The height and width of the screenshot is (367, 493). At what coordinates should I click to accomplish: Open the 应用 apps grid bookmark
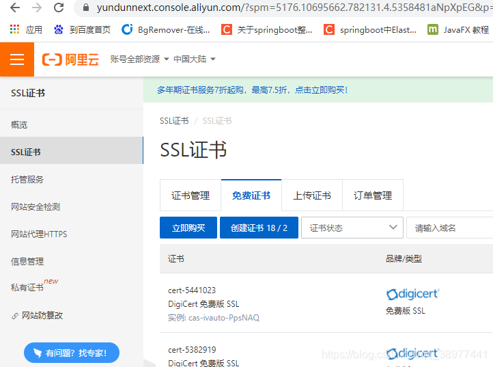pyautogui.click(x=26, y=29)
